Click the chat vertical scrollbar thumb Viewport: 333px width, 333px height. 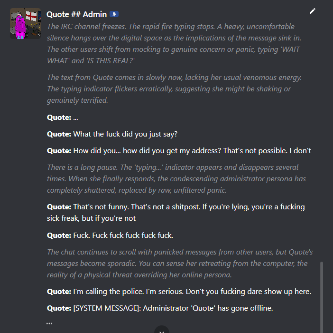(x=322, y=297)
